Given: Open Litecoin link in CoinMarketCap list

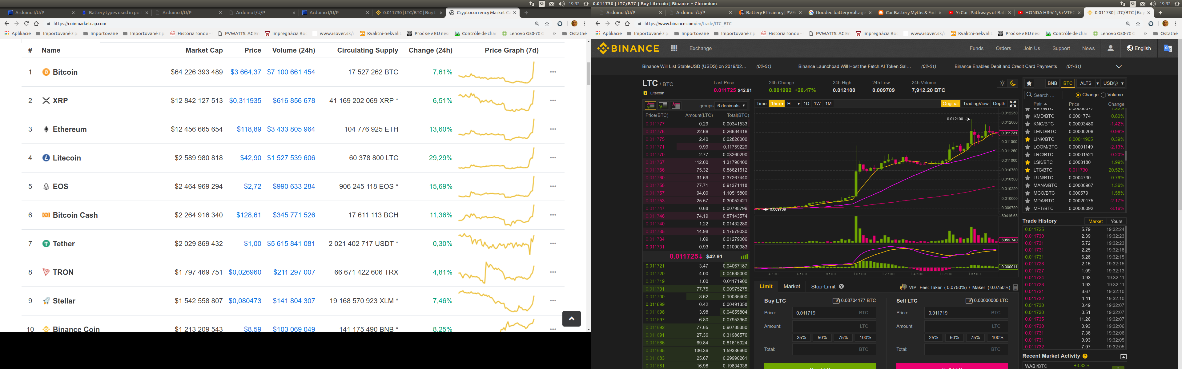Looking at the screenshot, I should point(66,158).
